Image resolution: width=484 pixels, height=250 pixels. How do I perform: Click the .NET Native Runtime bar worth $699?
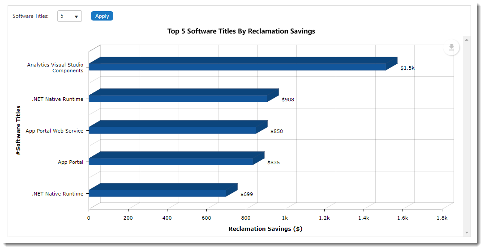pyautogui.click(x=157, y=193)
